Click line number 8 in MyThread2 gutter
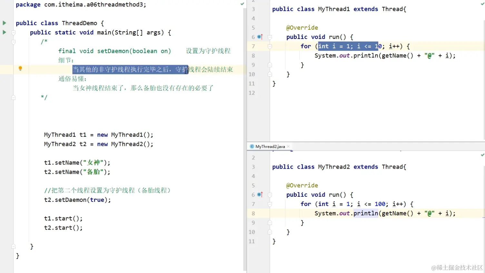The width and height of the screenshot is (485, 273). coord(253,213)
